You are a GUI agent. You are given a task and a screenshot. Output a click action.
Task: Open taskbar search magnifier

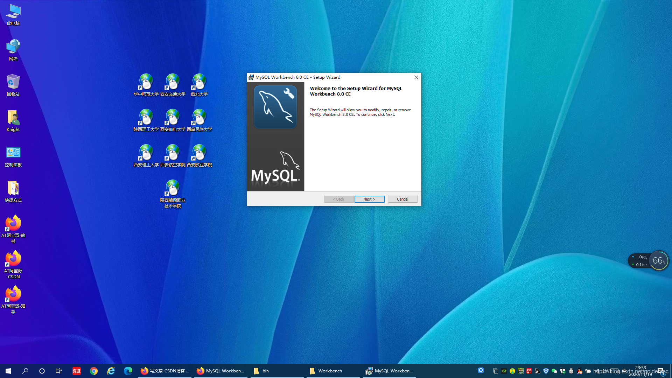(25, 371)
